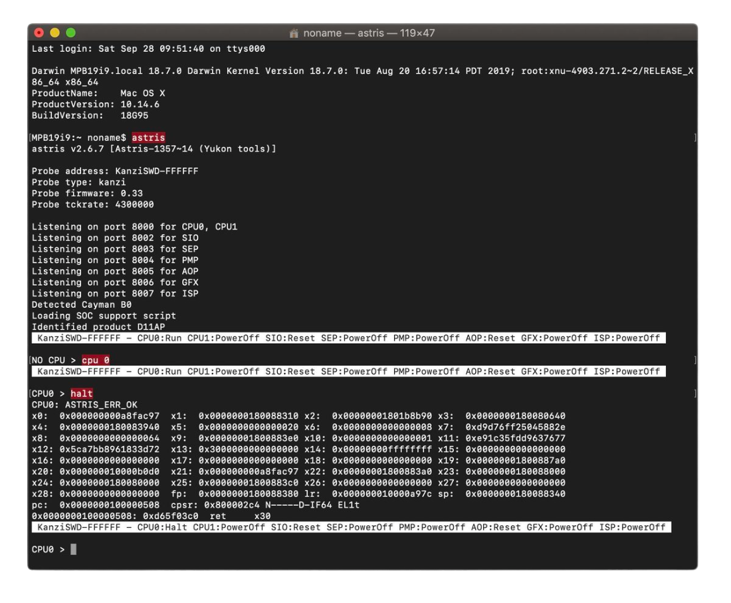Click the block cursor at final prompt
The height and width of the screenshot is (603, 731).
click(73, 549)
